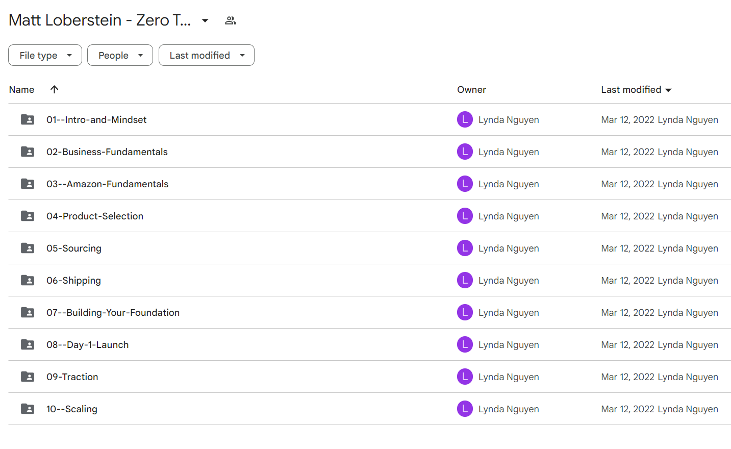Click folder icon for 06-Shipping
The width and height of the screenshot is (731, 449).
[x=28, y=280]
